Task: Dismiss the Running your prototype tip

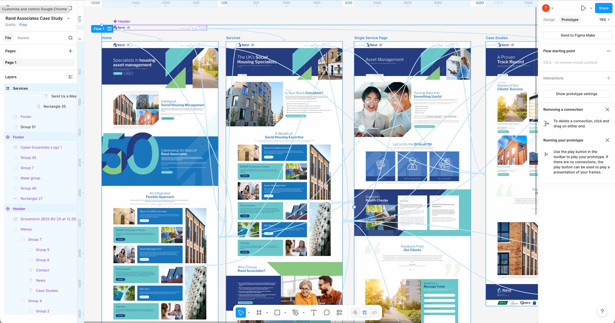Action: coord(607,140)
